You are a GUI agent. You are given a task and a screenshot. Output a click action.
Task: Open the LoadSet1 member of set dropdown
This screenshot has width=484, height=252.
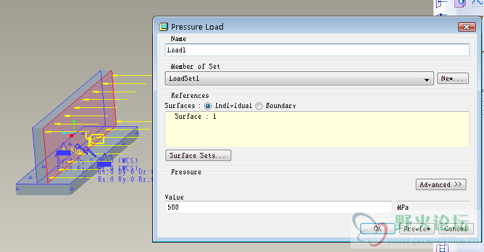pyautogui.click(x=299, y=78)
